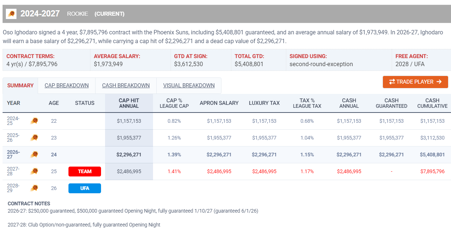Click the Suns icon in 2024-25 row

[x=34, y=121]
